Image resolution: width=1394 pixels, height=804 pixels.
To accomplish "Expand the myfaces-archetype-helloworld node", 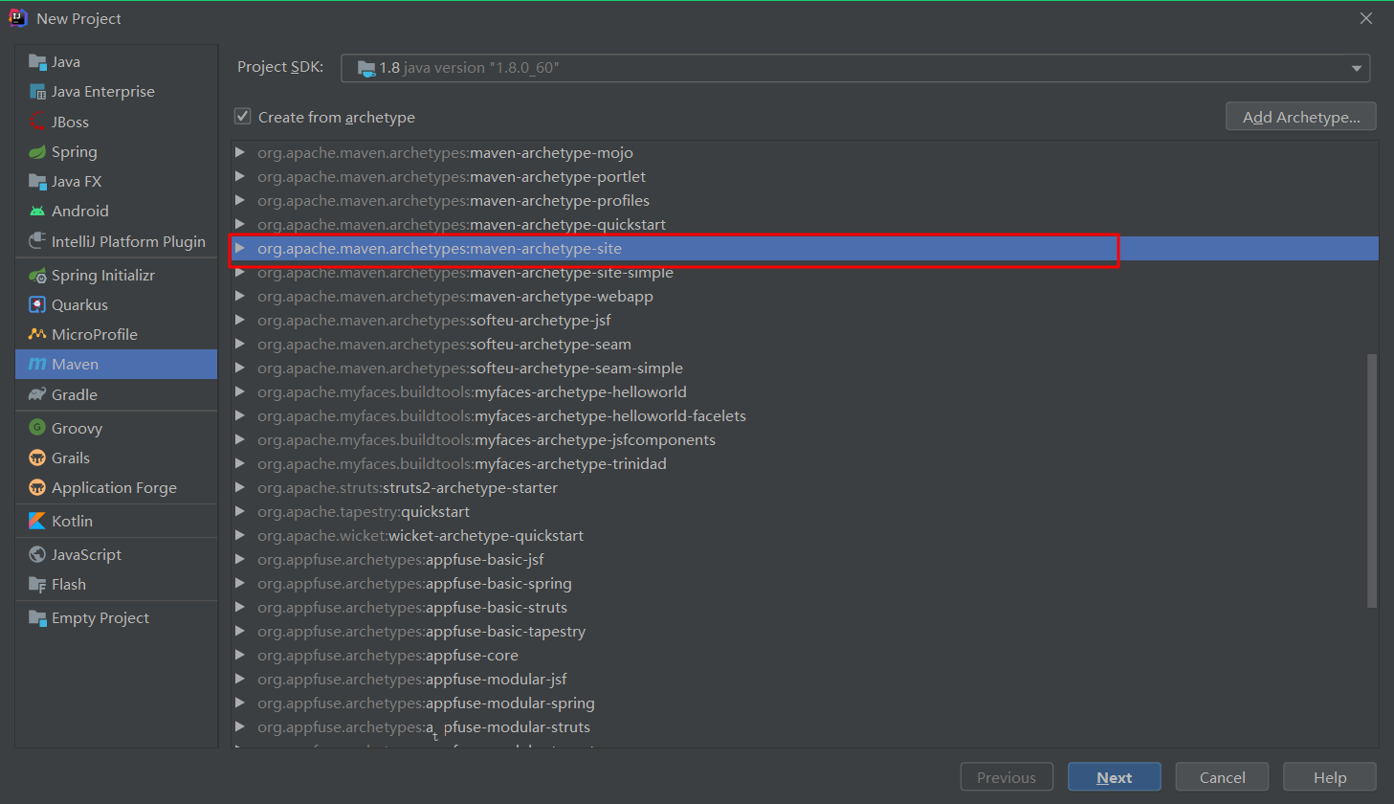I will [240, 391].
